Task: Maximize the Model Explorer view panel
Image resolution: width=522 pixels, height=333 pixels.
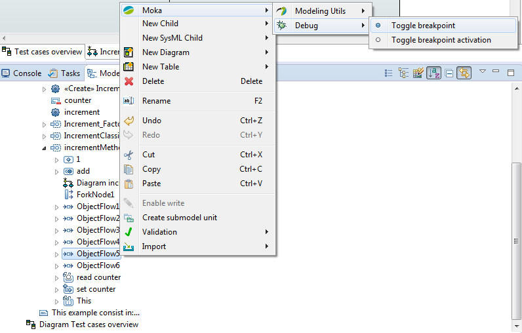Action: click(511, 73)
